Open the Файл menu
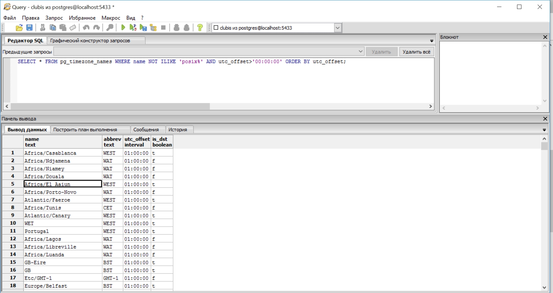The width and height of the screenshot is (553, 293). 10,18
